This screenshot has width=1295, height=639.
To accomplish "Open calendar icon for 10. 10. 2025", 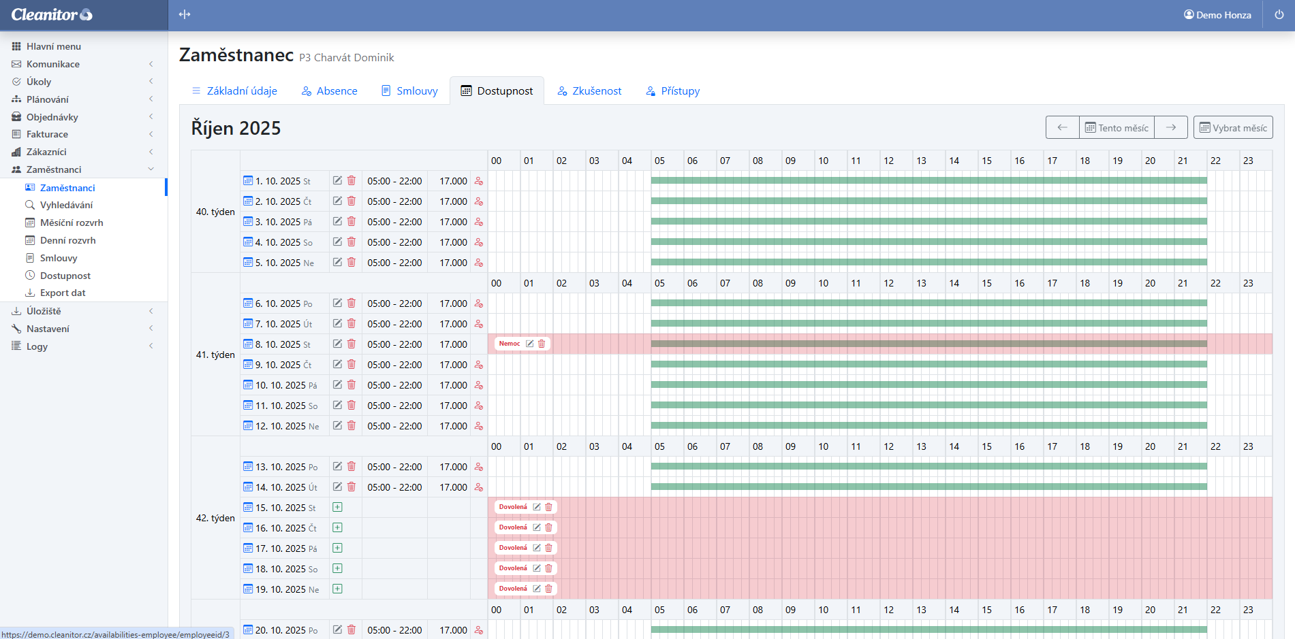I will [248, 385].
